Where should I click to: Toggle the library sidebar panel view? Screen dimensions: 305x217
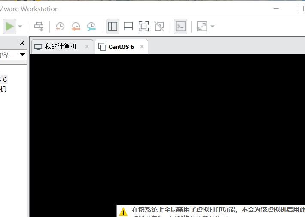113,27
